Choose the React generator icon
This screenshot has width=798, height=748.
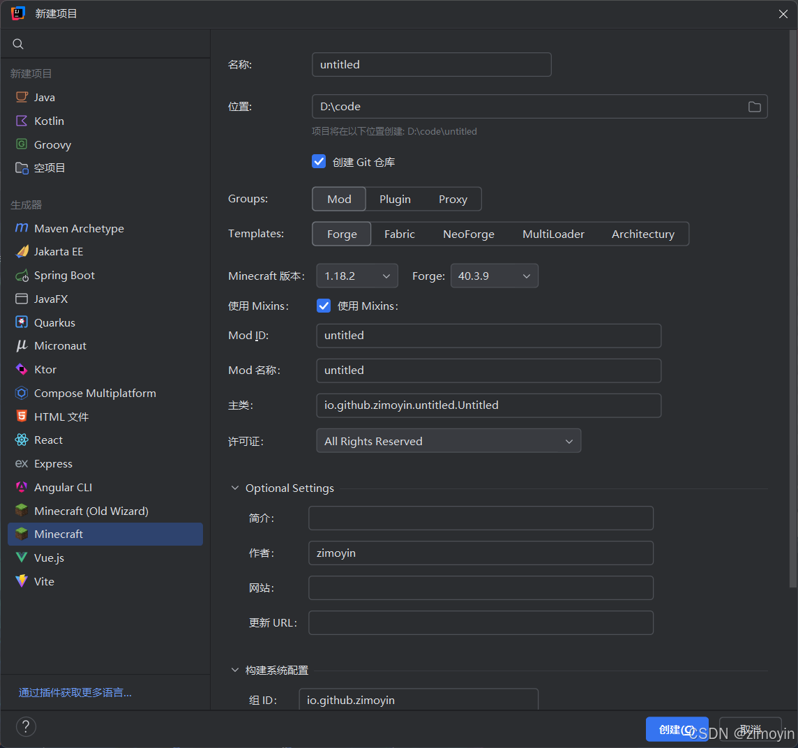(x=22, y=440)
